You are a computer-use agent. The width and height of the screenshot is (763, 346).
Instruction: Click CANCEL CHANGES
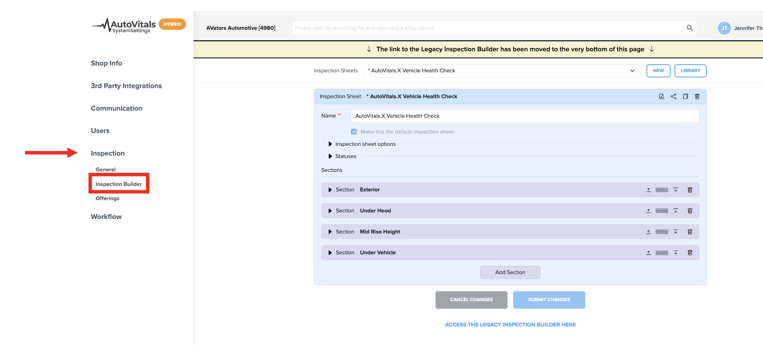click(471, 300)
